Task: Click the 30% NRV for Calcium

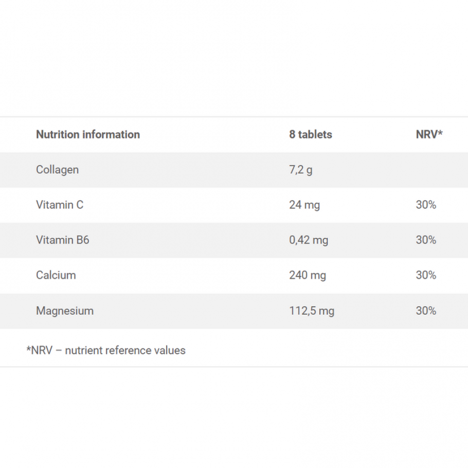Action: [x=426, y=275]
